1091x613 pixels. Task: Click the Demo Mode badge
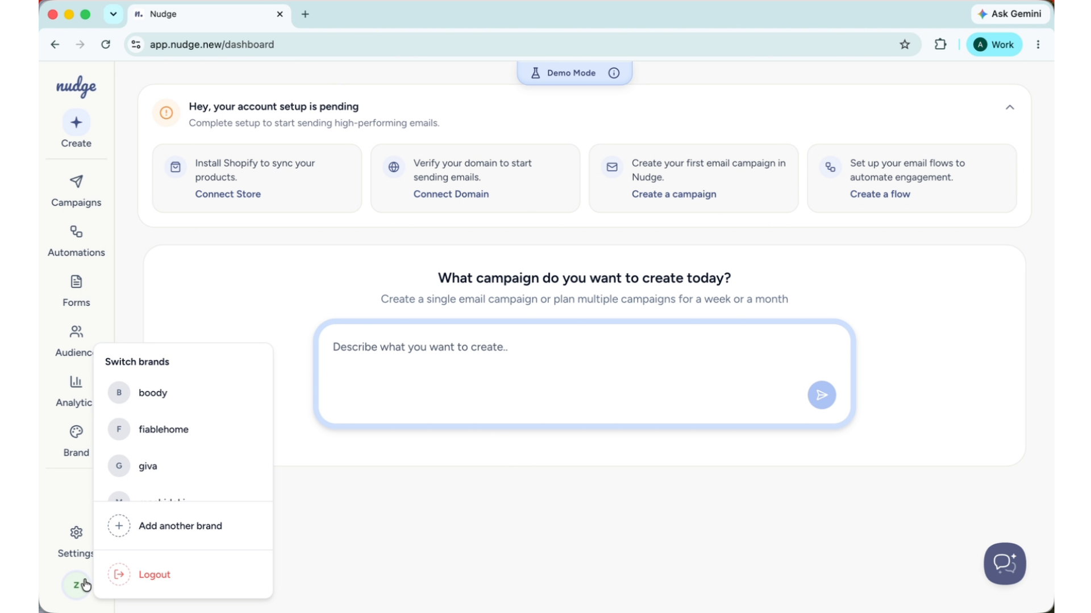click(574, 73)
